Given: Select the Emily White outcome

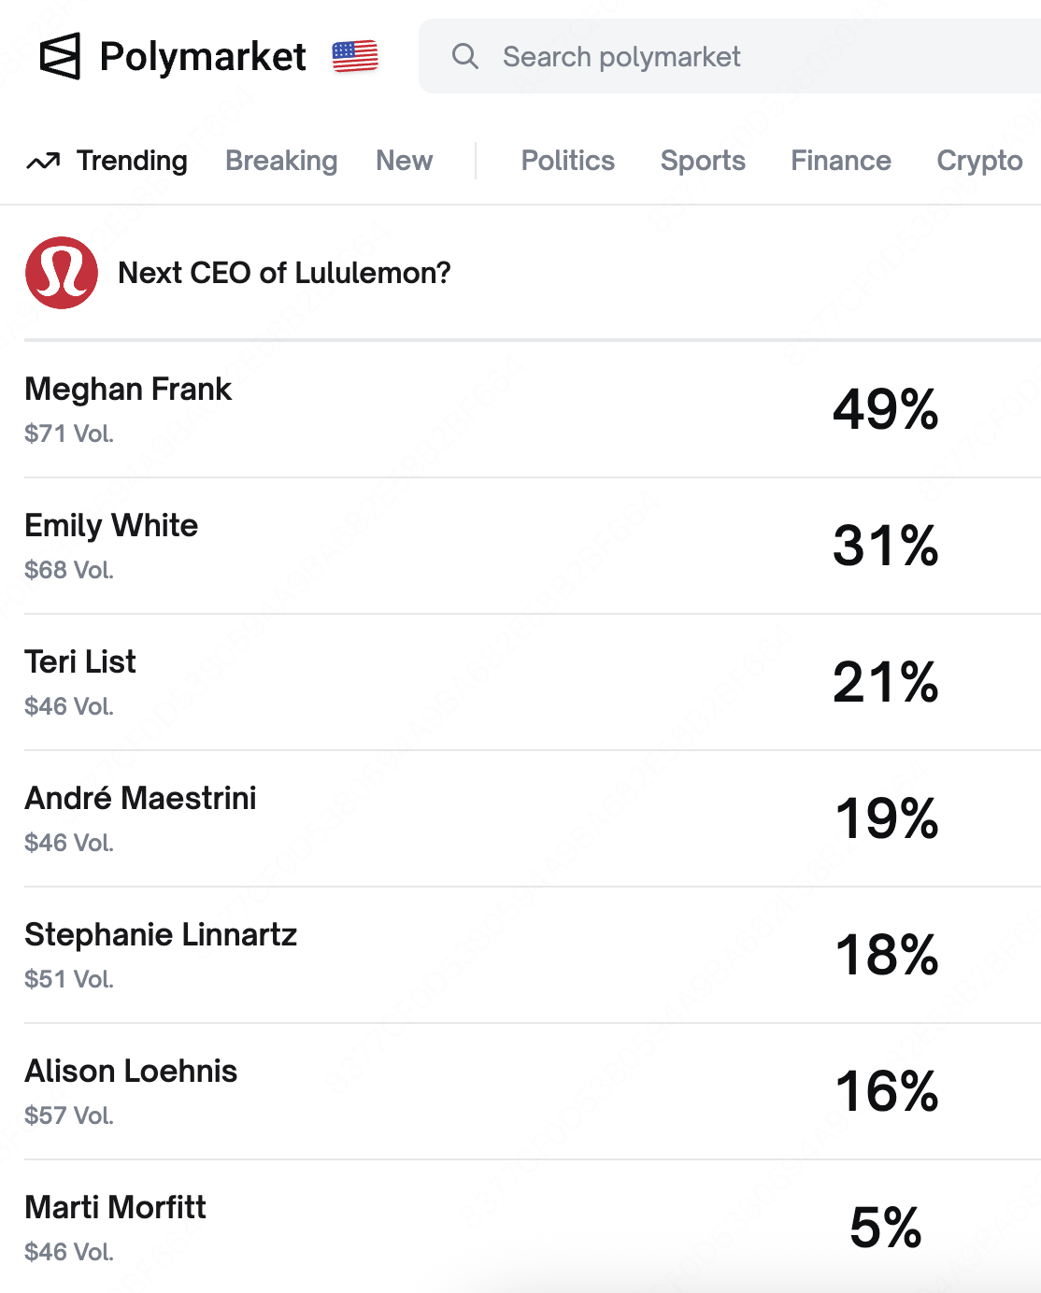Looking at the screenshot, I should (x=111, y=525).
